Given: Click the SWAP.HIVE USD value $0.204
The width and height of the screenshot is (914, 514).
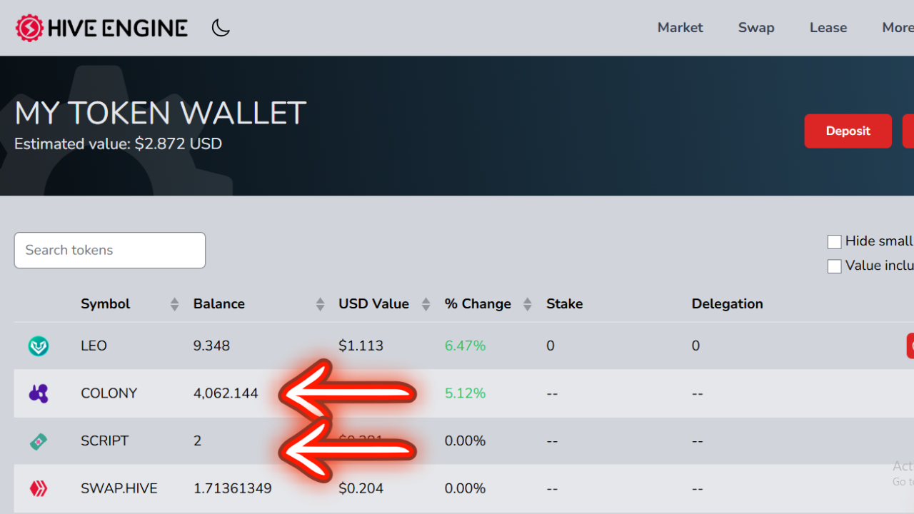Looking at the screenshot, I should pyautogui.click(x=361, y=489).
